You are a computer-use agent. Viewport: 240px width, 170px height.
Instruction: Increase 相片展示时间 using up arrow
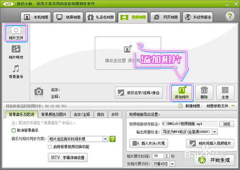point(167,155)
